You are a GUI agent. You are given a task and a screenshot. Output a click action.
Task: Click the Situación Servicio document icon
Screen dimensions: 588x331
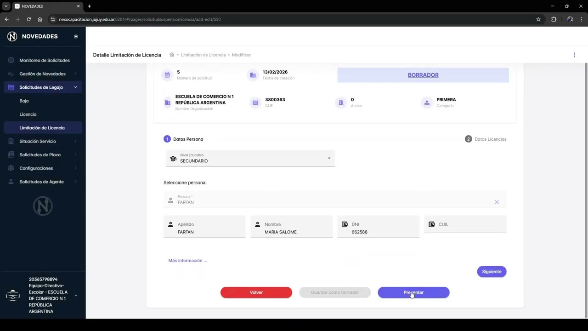click(x=11, y=141)
